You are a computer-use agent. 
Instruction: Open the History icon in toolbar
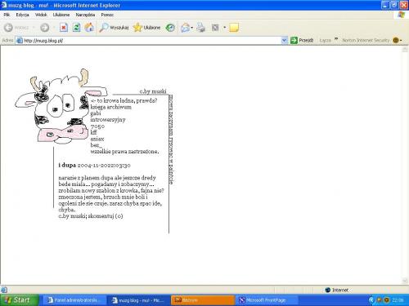[x=170, y=28]
